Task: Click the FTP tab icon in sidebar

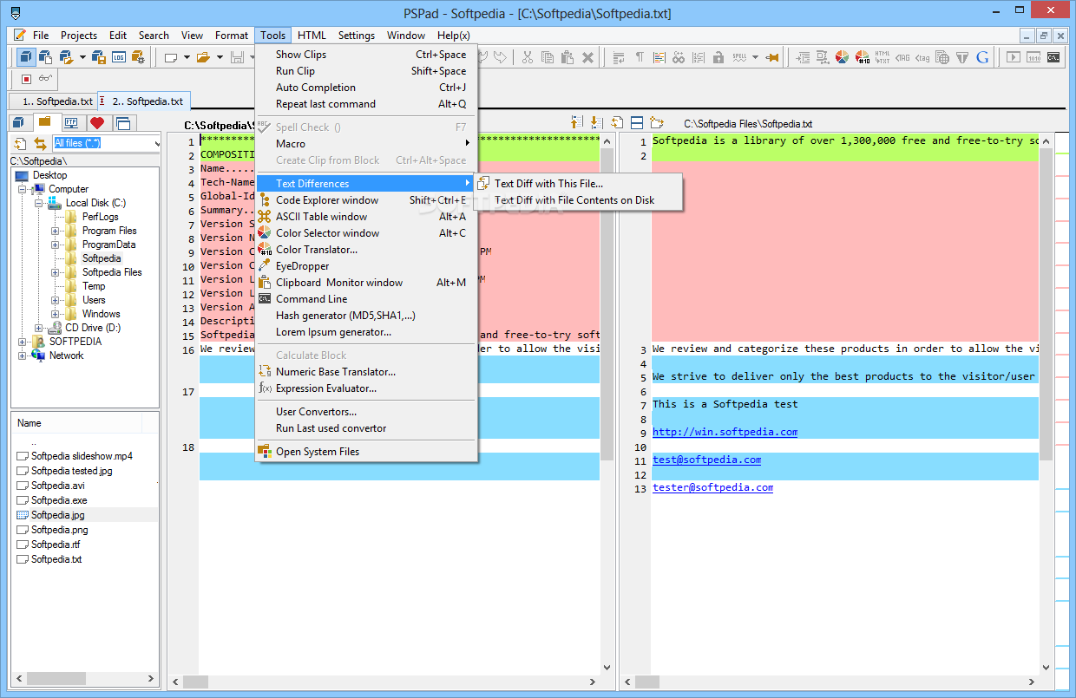Action: 71,122
